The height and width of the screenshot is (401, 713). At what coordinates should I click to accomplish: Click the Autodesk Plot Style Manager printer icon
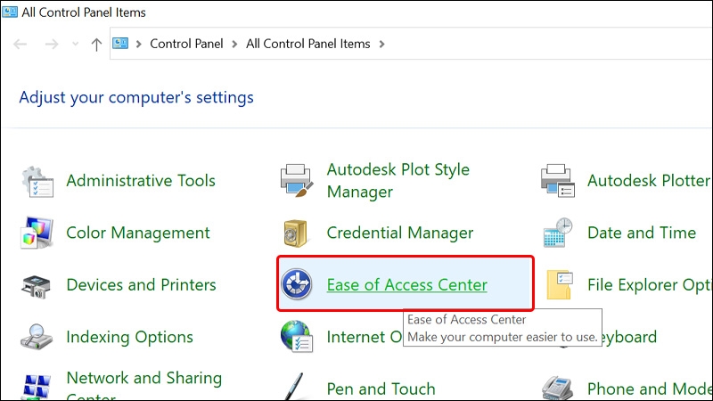click(x=297, y=181)
